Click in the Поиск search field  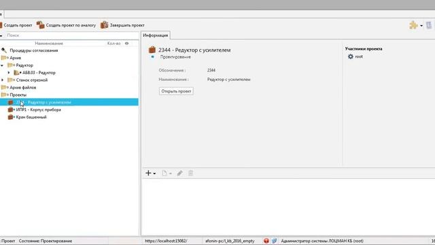click(72, 35)
